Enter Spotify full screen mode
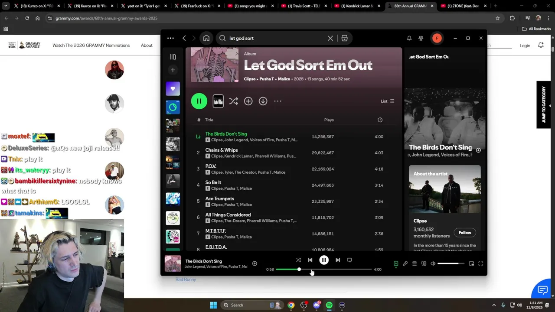 [480, 263]
